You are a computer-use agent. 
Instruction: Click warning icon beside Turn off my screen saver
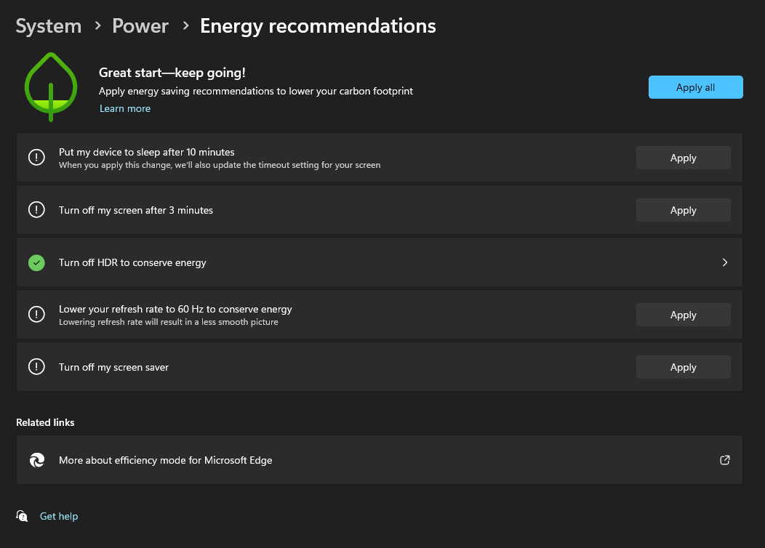[x=36, y=366]
